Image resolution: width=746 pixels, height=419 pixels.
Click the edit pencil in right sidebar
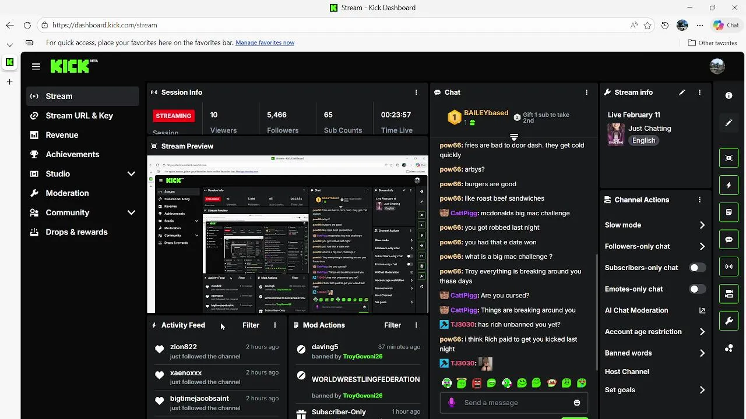(729, 123)
